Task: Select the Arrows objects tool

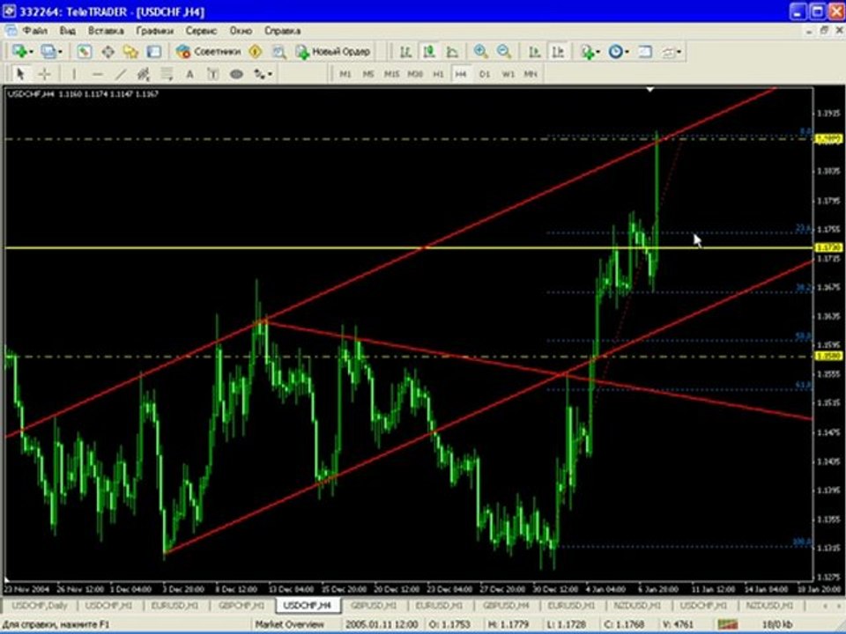Action: click(259, 74)
